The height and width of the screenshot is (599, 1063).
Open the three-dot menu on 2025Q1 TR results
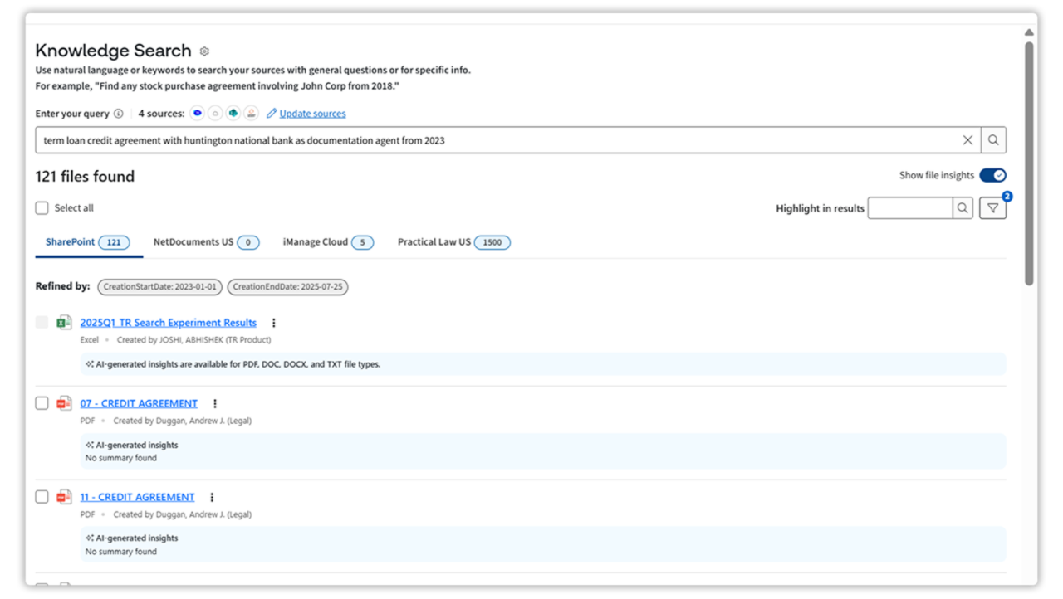point(274,322)
